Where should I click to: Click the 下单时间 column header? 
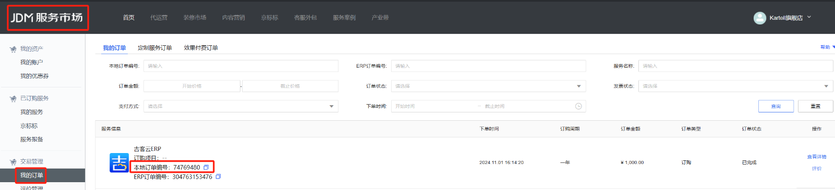click(x=489, y=129)
